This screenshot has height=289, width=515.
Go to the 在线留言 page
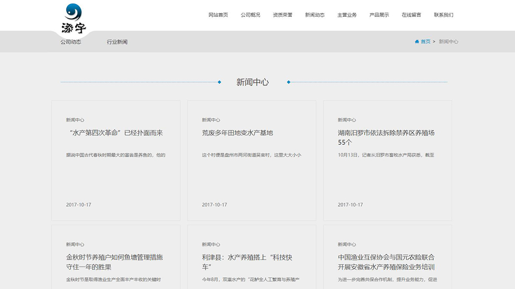click(x=411, y=14)
